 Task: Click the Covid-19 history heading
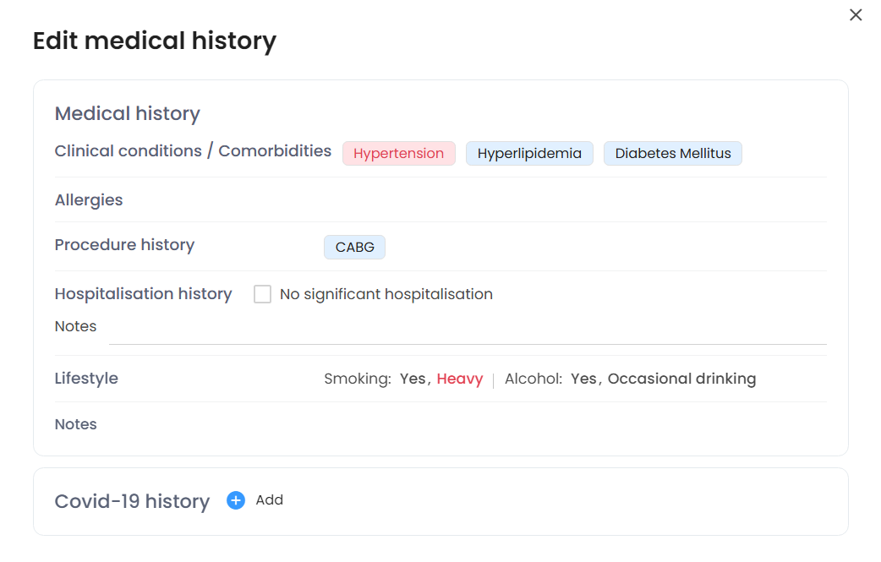coord(132,501)
